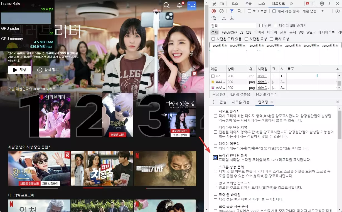Filter requests by CSS type

point(249,32)
